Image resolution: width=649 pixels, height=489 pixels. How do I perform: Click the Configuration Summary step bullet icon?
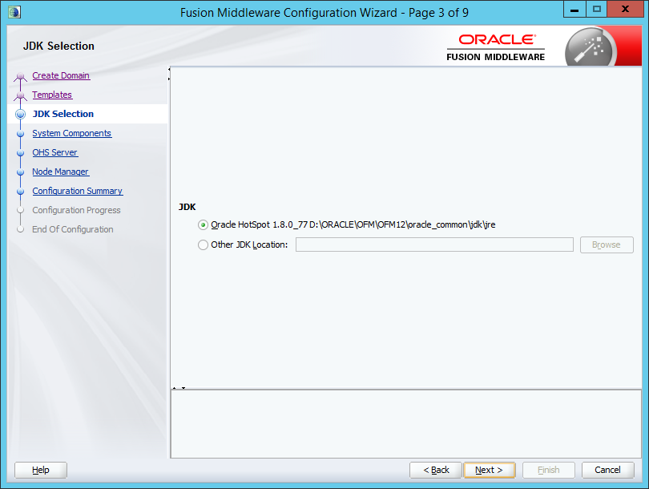[21, 192]
